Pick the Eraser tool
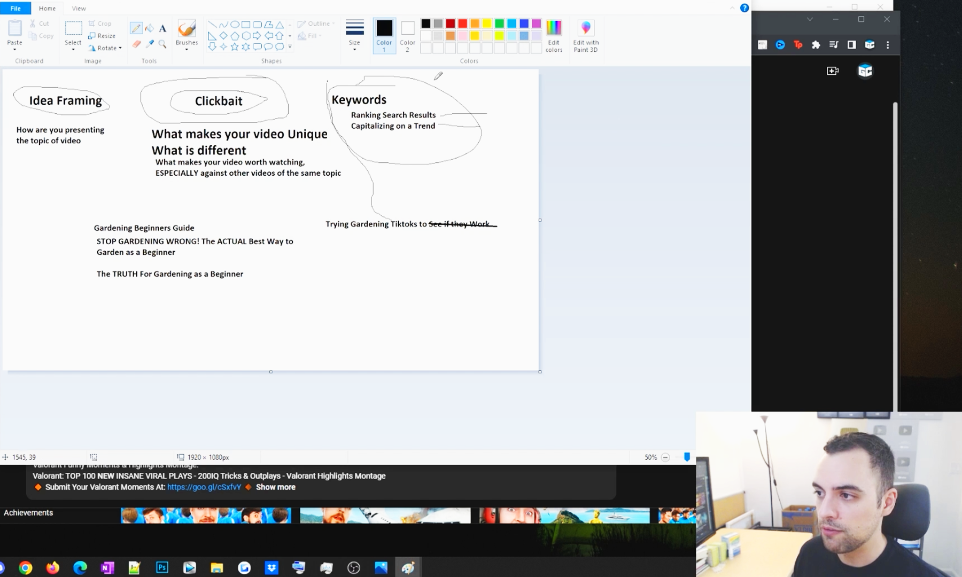Viewport: 962px width, 577px height. pos(136,44)
